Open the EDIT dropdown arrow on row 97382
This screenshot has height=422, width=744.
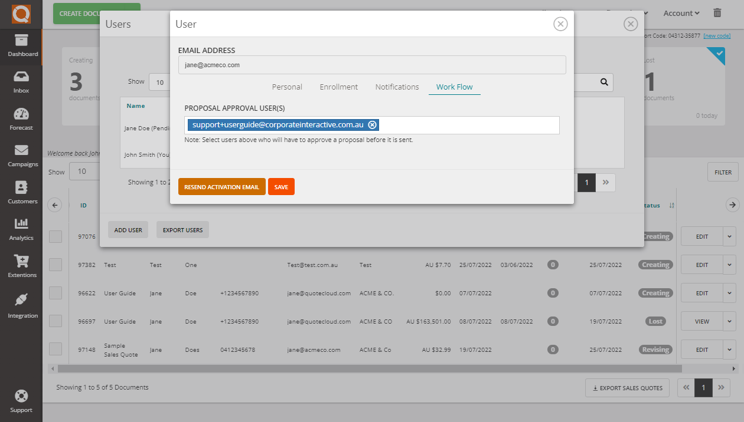729,264
